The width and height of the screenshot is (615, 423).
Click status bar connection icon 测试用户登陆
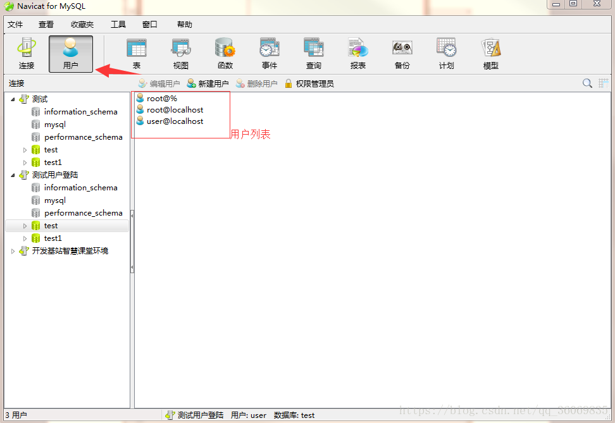tap(170, 415)
